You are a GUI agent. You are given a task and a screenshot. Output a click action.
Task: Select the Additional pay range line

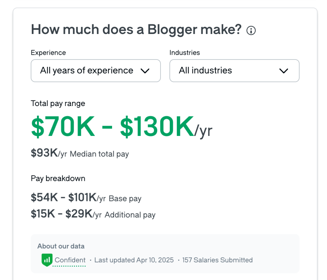(93, 214)
